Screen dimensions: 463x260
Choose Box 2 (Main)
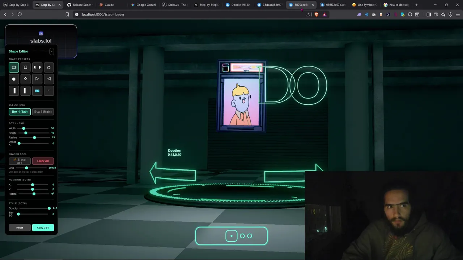tap(43, 112)
